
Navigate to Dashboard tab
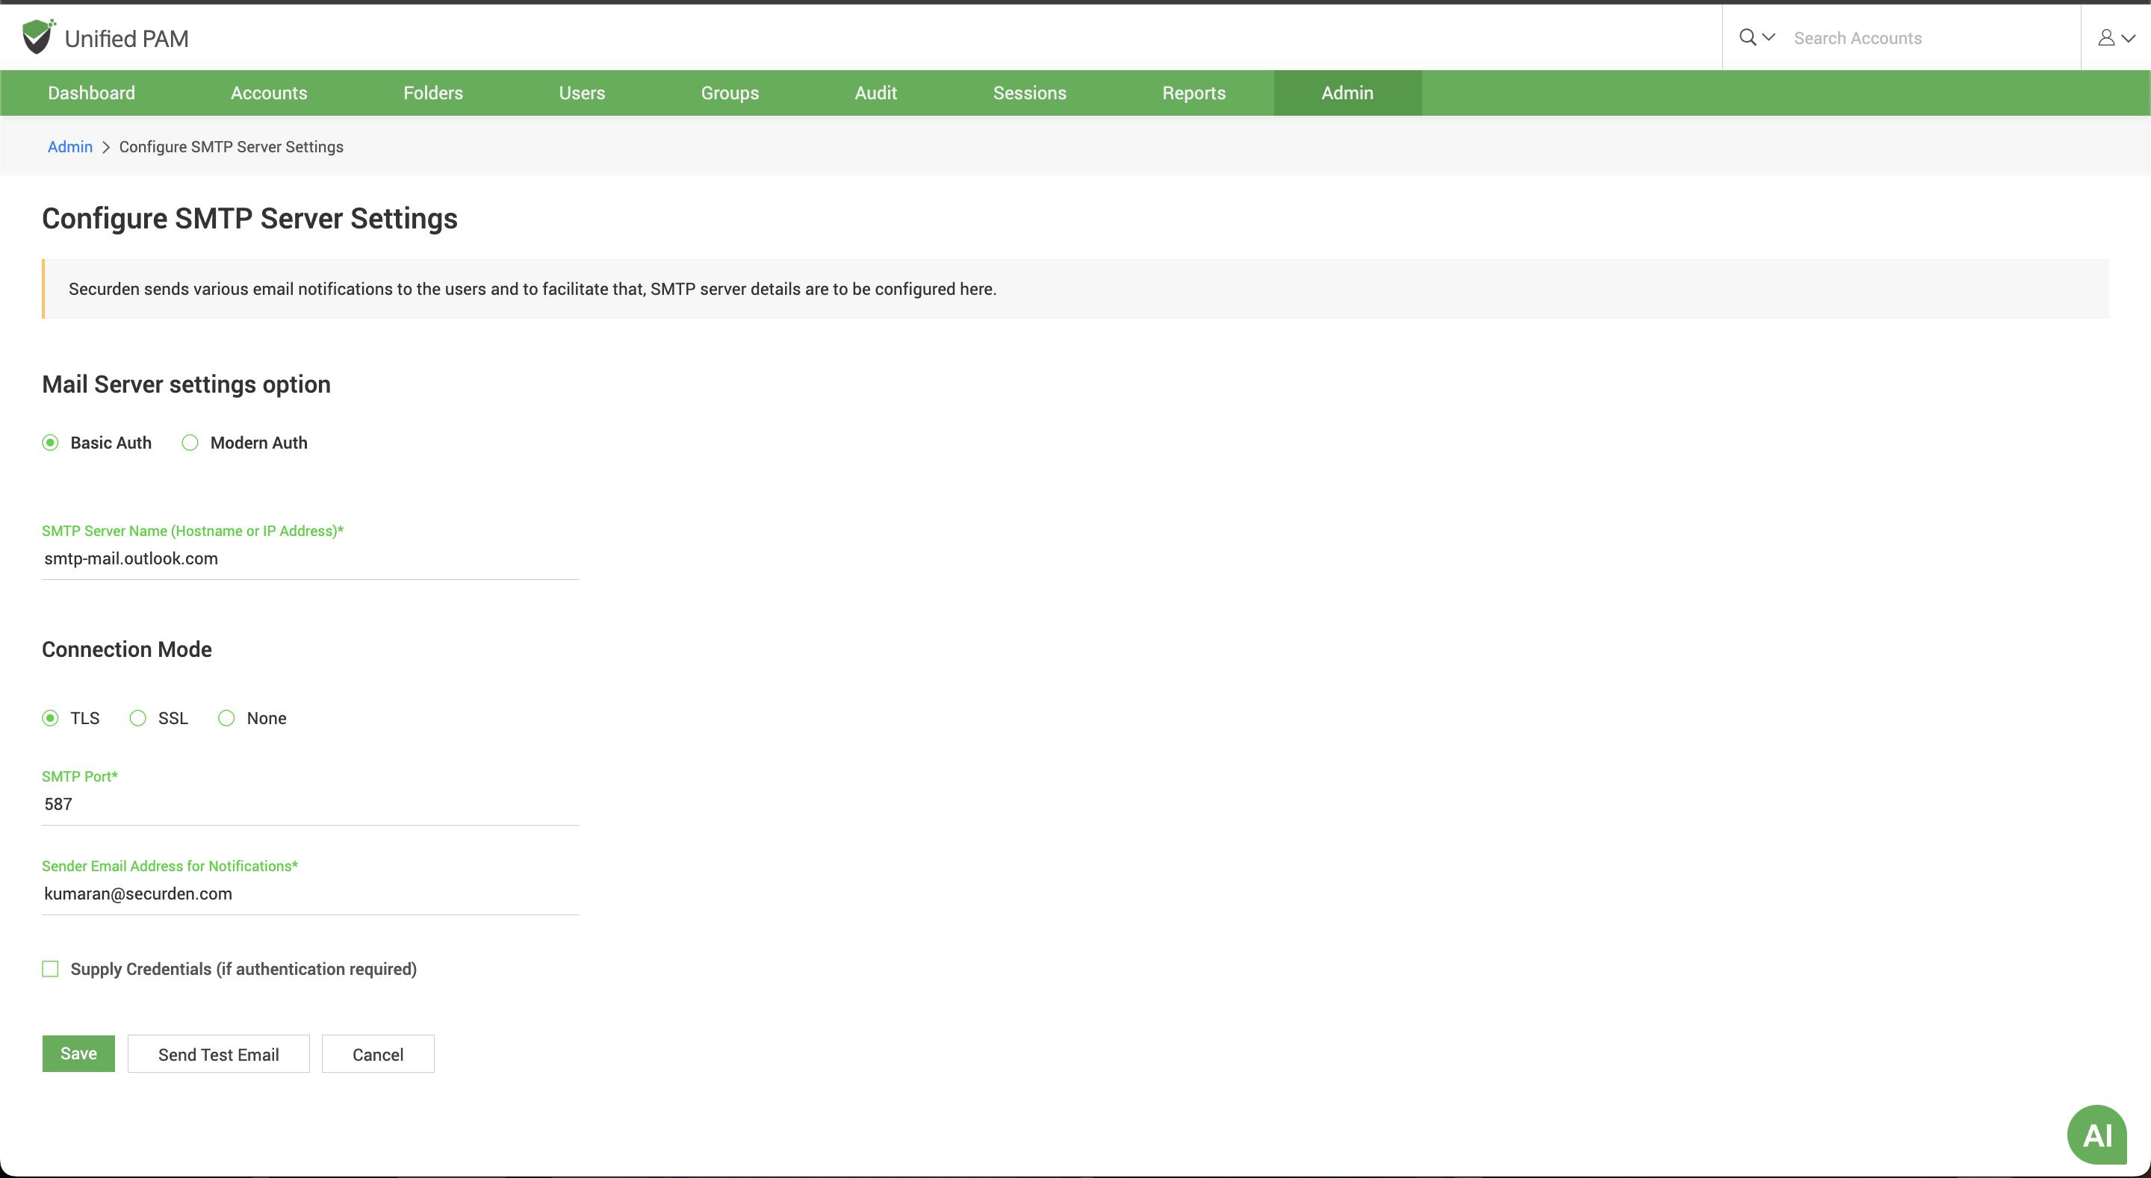[x=91, y=93]
